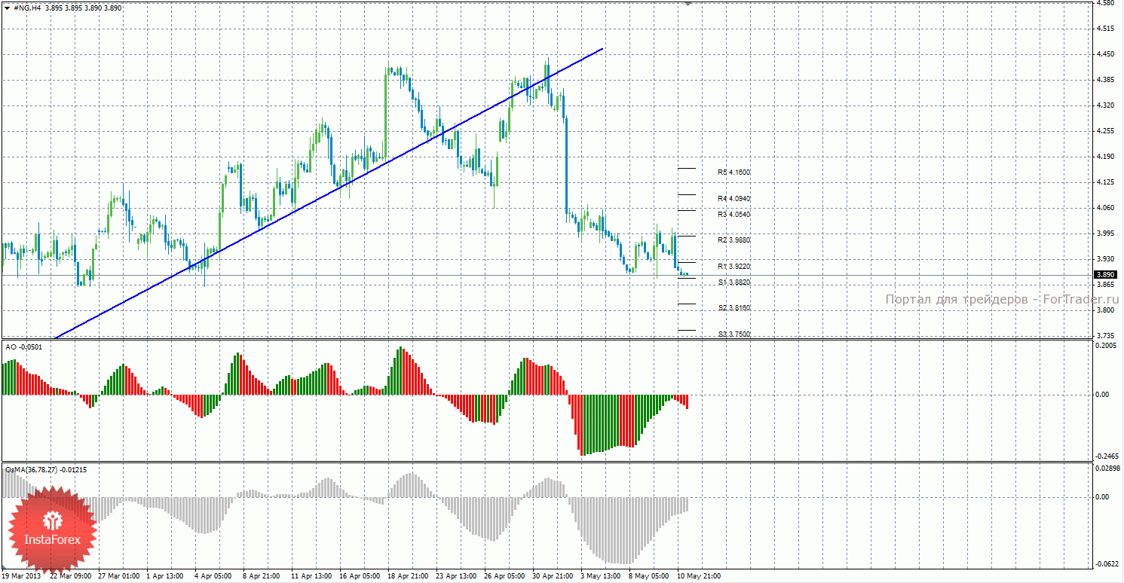Screen dimensions: 1124x583
Task: Click the 18 Apr 21:00 time label
Action: tap(408, 577)
